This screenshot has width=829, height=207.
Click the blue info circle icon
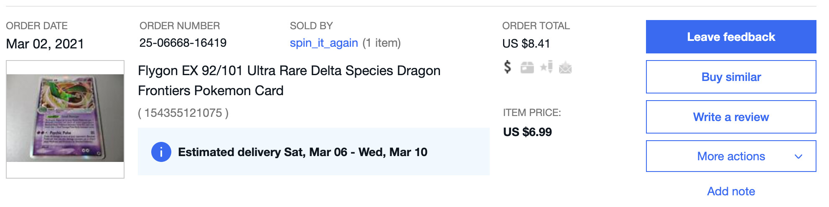tap(161, 152)
